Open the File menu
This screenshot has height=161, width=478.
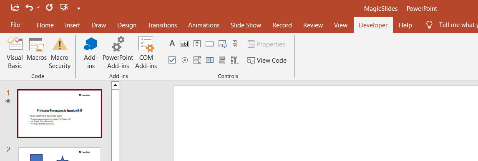tap(15, 25)
